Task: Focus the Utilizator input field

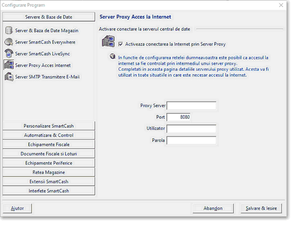Action: pyautogui.click(x=191, y=129)
